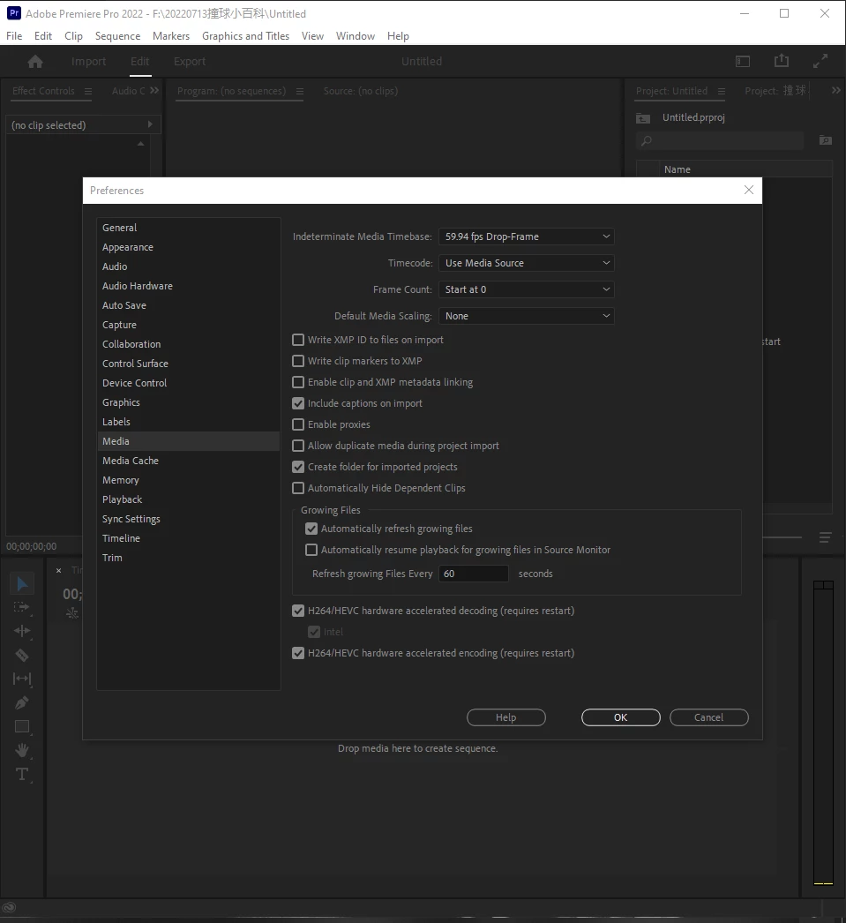Show more tabs beside Audio C panel
The image size is (846, 923).
[x=154, y=91]
